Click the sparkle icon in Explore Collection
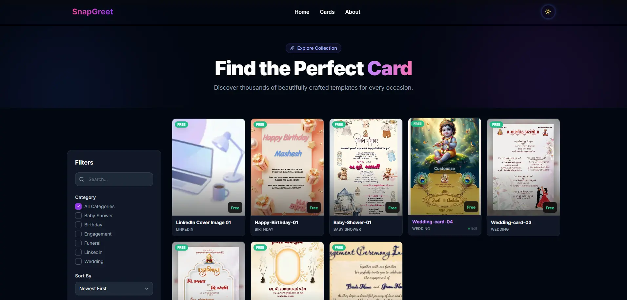This screenshot has height=300, width=627. (x=292, y=48)
